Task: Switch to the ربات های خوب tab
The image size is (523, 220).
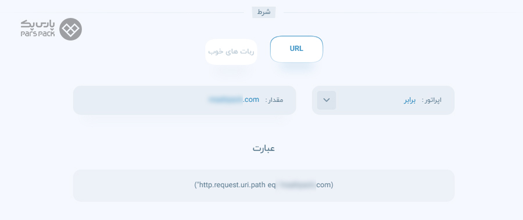Action: [x=231, y=52]
